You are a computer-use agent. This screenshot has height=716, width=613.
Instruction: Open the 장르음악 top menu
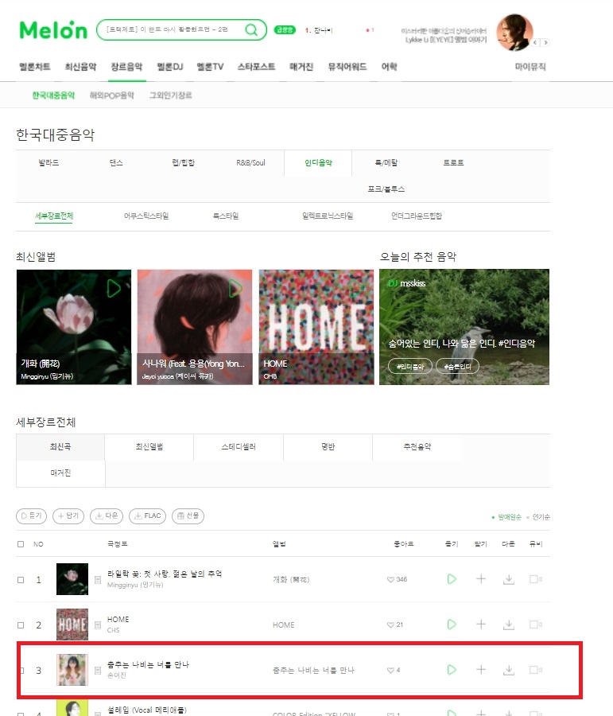coord(126,67)
